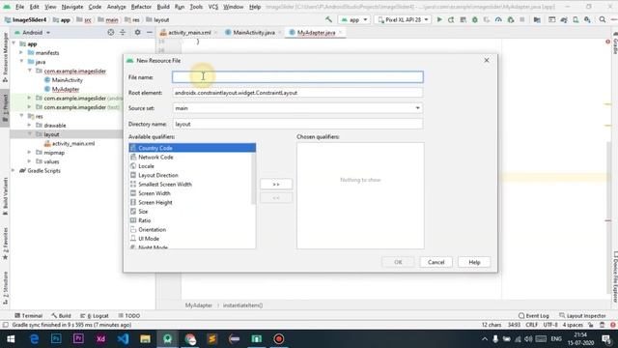Open Windows Start menu
The width and height of the screenshot is (618, 348).
point(11,339)
